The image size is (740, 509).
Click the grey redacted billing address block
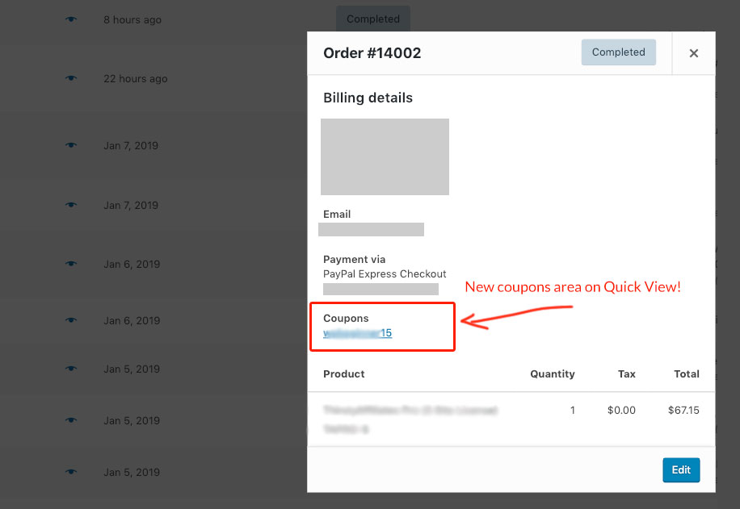coord(385,156)
